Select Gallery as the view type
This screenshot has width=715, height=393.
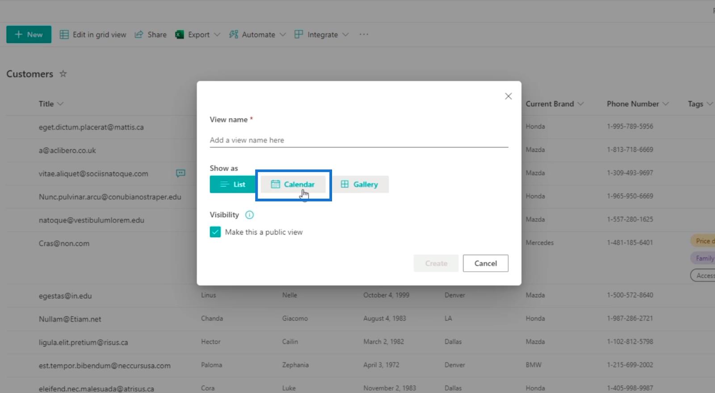pos(360,184)
